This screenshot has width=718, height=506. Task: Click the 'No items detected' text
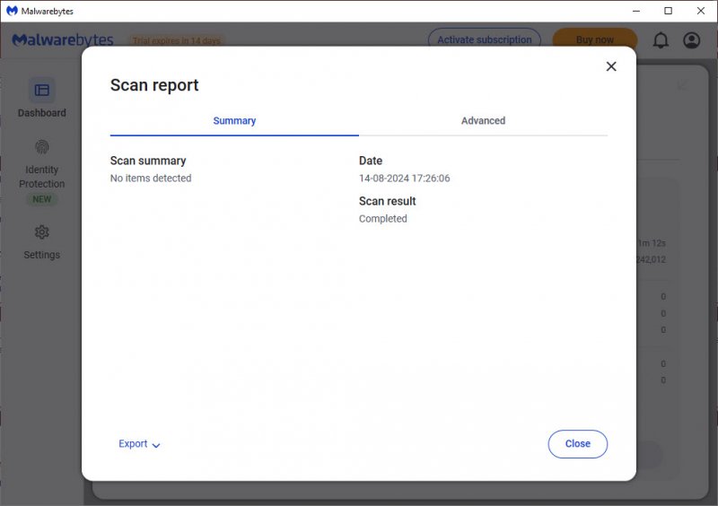pos(151,179)
